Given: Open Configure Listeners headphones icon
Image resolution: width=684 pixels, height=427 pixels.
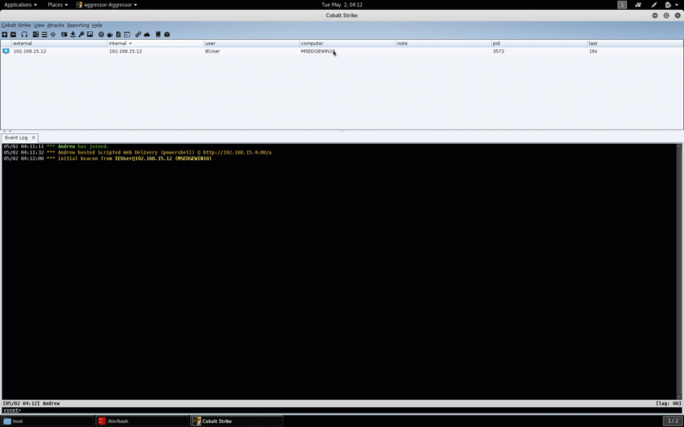Looking at the screenshot, I should click(x=24, y=34).
